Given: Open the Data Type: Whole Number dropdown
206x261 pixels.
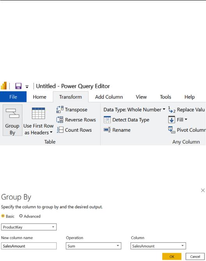Looking at the screenshot, I should pos(134,109).
